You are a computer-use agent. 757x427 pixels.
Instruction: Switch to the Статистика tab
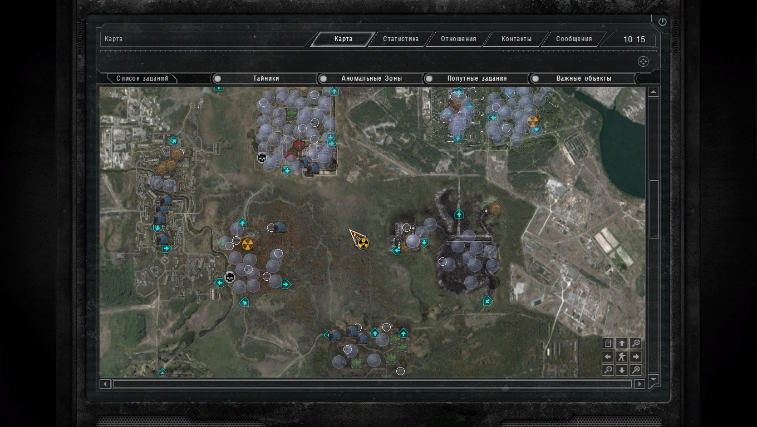[x=401, y=39]
